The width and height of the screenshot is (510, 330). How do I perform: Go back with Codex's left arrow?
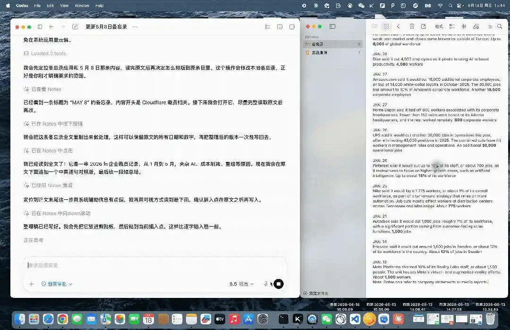tap(51, 26)
